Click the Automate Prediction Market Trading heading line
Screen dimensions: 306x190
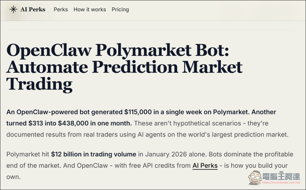coord(125,67)
